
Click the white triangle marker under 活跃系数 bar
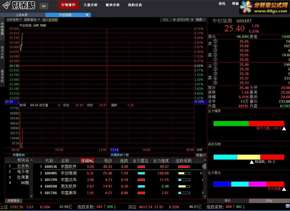point(251,162)
